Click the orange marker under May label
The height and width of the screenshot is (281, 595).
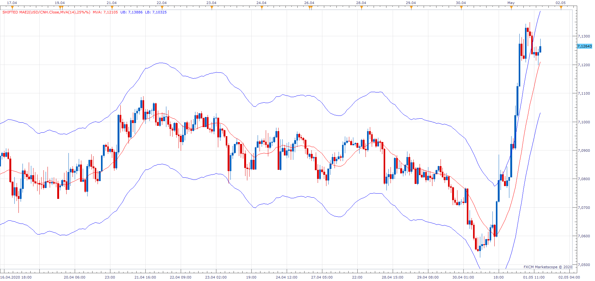(x=511, y=7)
